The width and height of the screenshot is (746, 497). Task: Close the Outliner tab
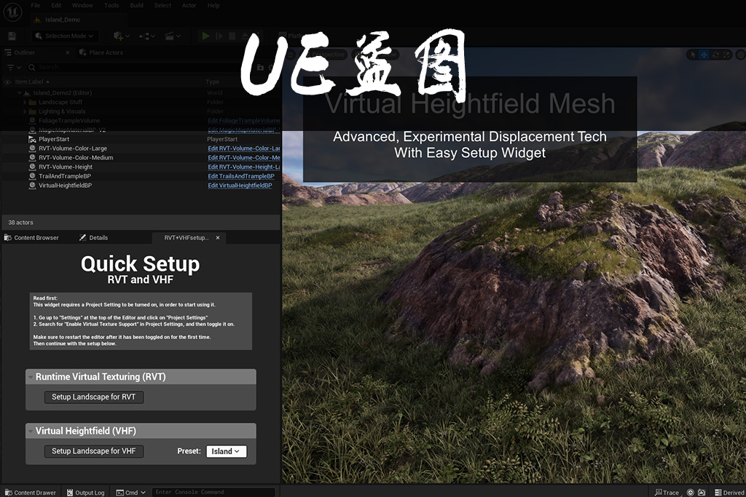coord(68,52)
